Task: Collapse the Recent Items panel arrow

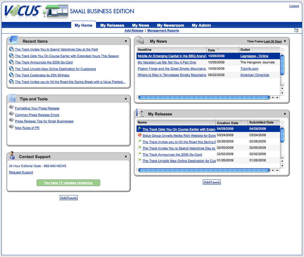Action: coord(126,41)
